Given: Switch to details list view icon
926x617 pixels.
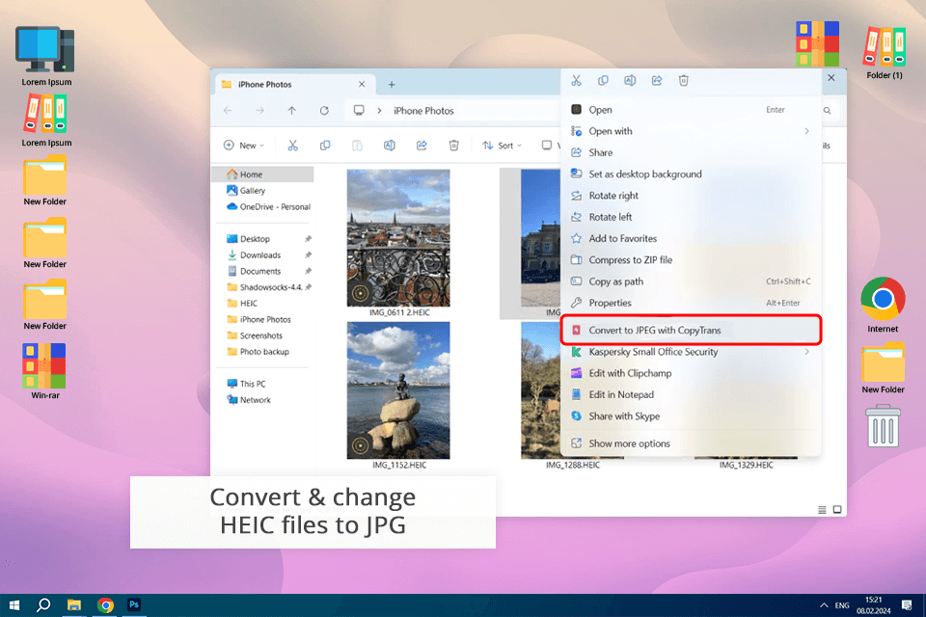Looking at the screenshot, I should point(822,510).
